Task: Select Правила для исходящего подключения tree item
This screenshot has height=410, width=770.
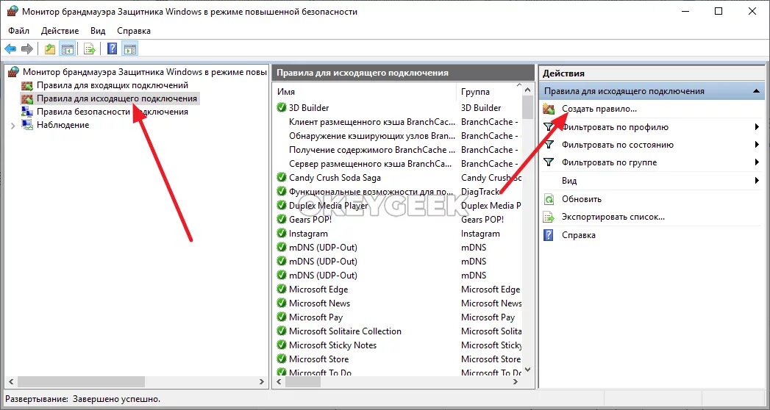Action: point(117,98)
